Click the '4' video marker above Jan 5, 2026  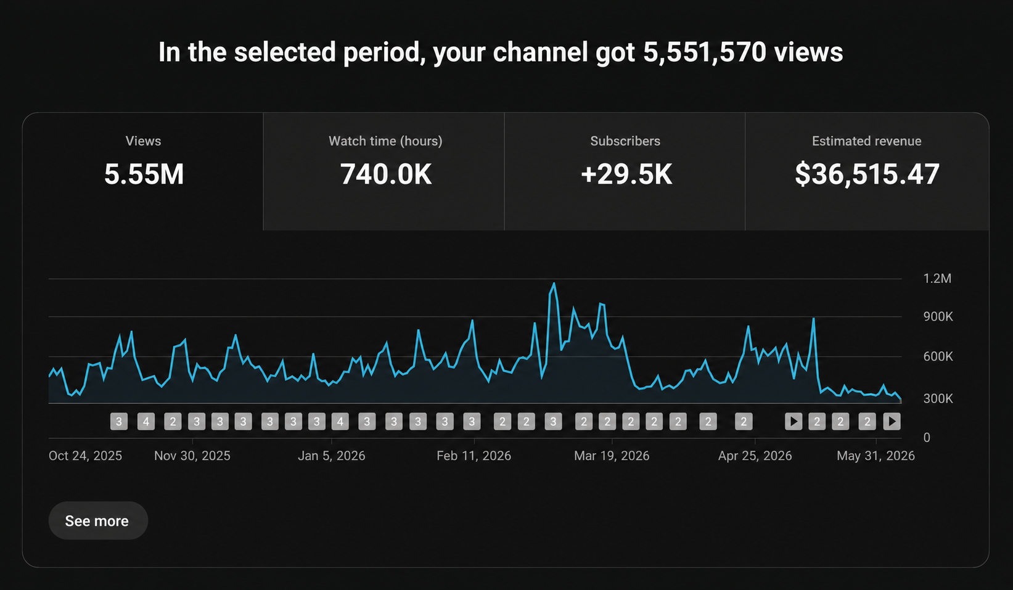pyautogui.click(x=340, y=422)
